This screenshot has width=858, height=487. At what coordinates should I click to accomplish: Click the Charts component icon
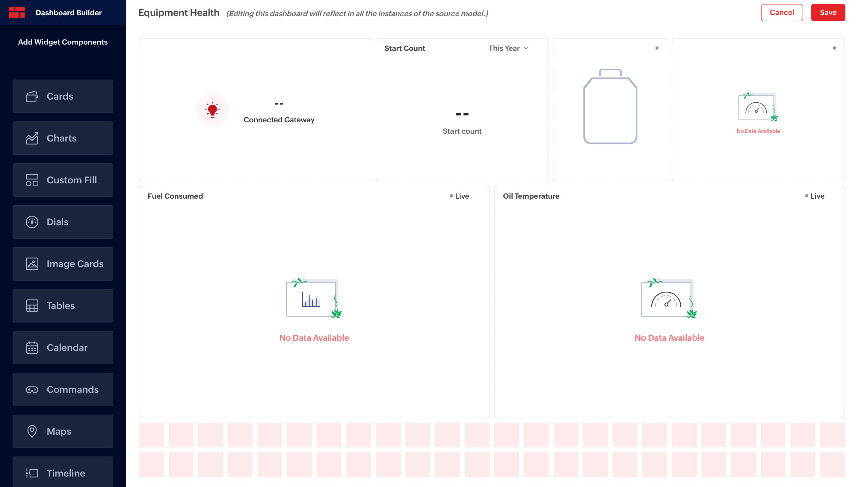pos(32,138)
